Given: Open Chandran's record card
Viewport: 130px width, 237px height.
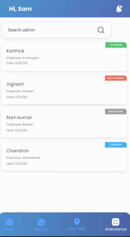Looking at the screenshot, I should point(64,156).
